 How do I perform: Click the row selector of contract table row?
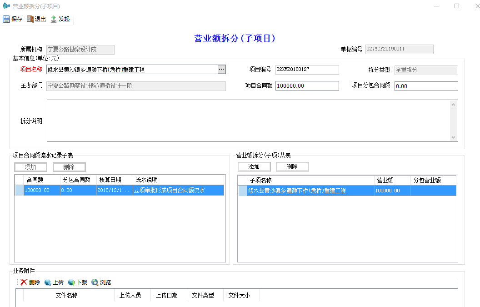tap(19, 190)
